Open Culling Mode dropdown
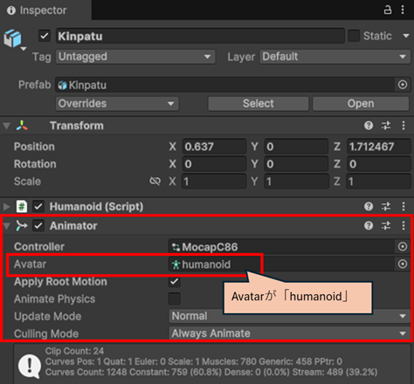Screen dimensions: 414x384 coord(289,333)
